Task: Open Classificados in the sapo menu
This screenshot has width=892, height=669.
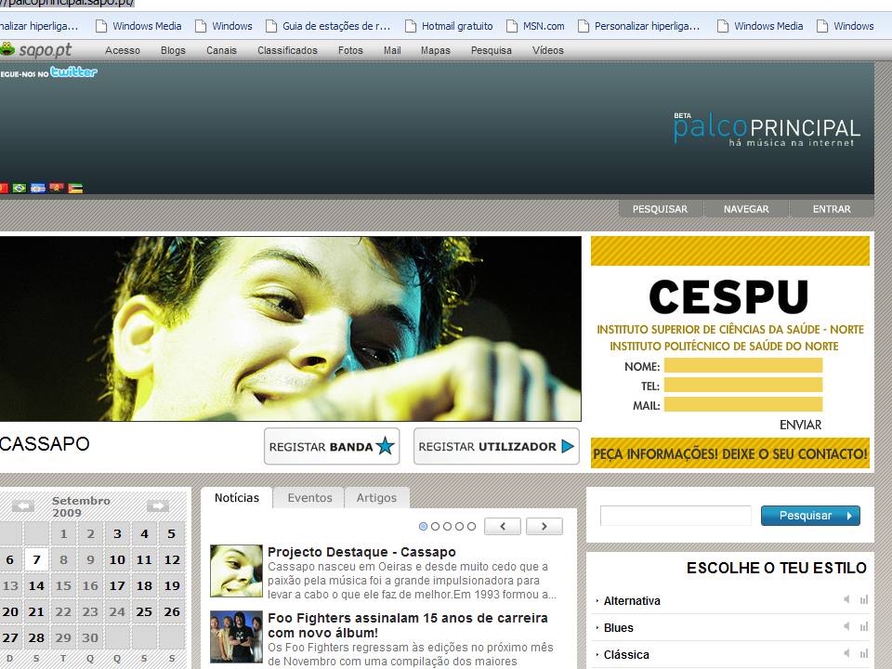Action: 287,50
